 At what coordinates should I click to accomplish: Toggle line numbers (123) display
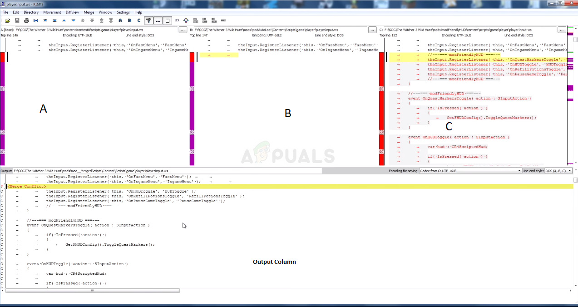177,20
